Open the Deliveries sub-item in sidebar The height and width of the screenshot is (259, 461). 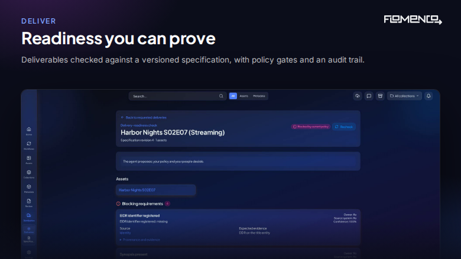29,230
